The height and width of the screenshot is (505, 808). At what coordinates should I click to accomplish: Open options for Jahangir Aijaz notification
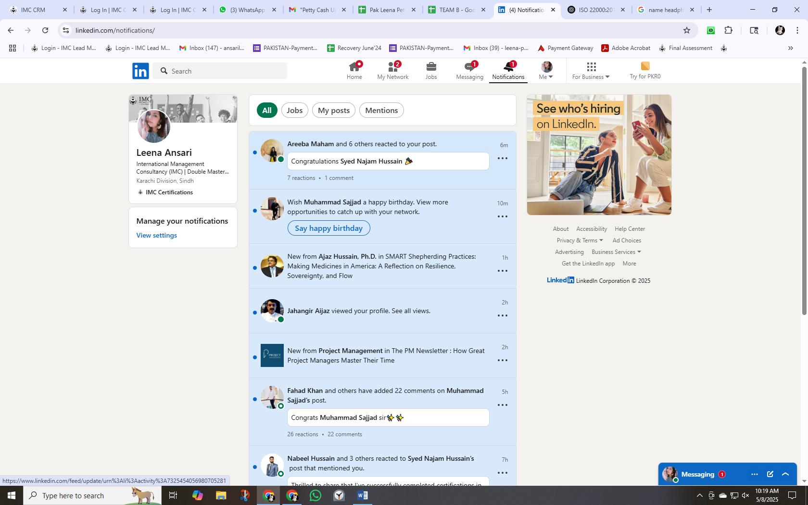click(503, 316)
